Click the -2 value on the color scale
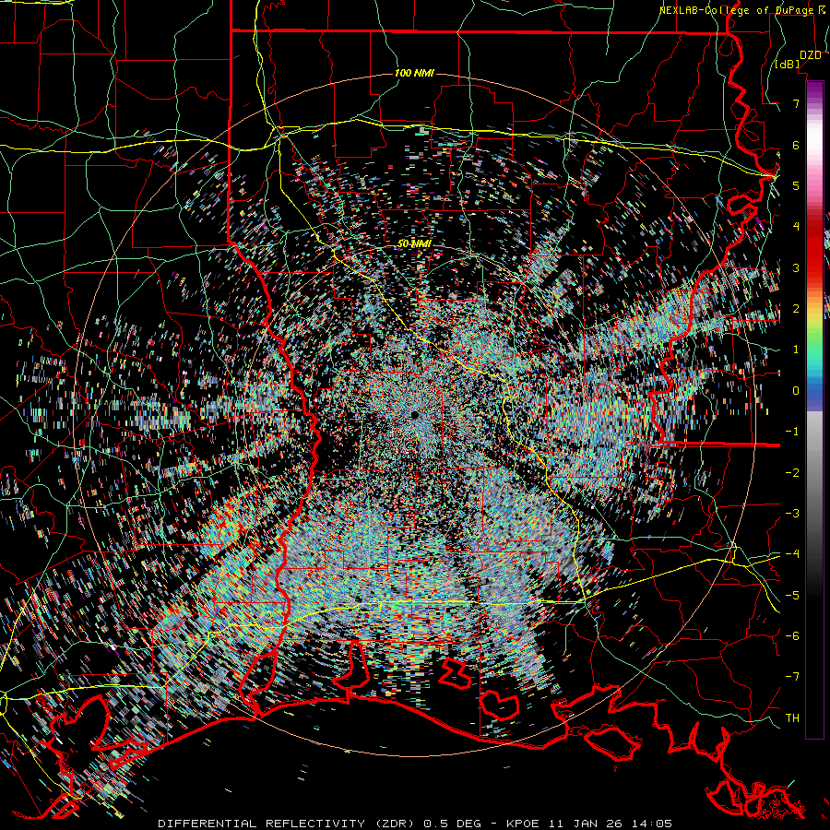The height and width of the screenshot is (830, 830). 792,473
